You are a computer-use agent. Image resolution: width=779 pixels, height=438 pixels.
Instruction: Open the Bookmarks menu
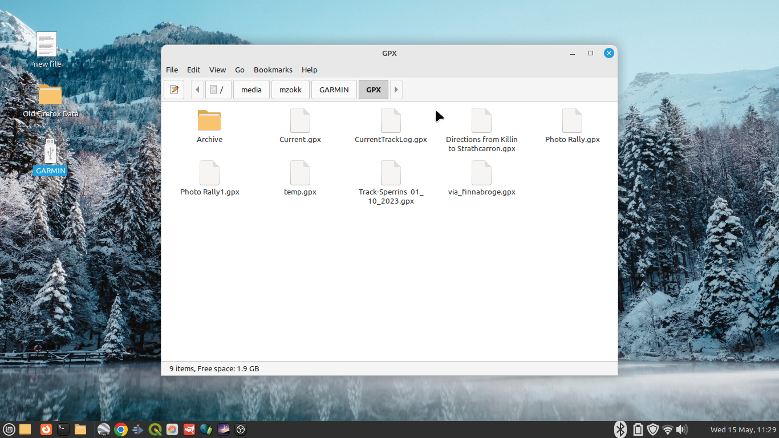pos(273,70)
